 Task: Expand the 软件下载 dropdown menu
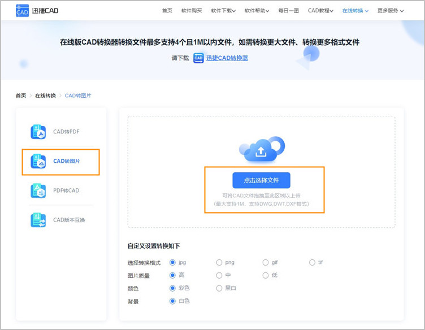click(223, 11)
